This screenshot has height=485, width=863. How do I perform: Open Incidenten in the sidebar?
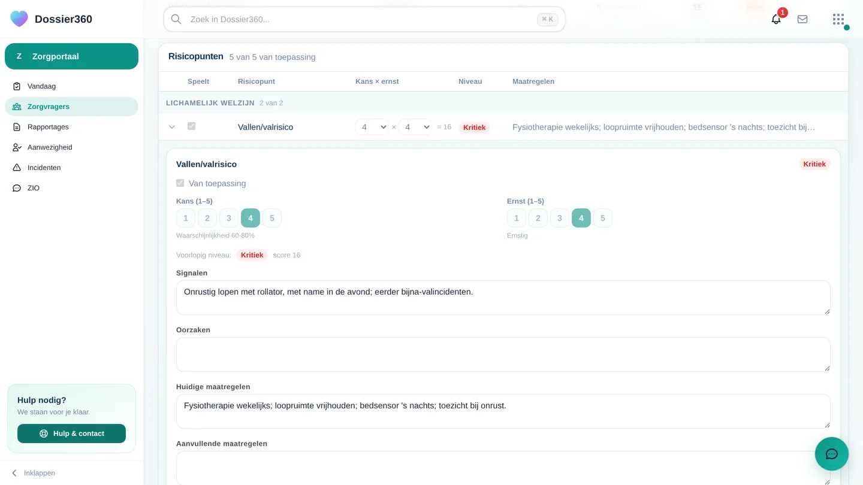pos(71,168)
